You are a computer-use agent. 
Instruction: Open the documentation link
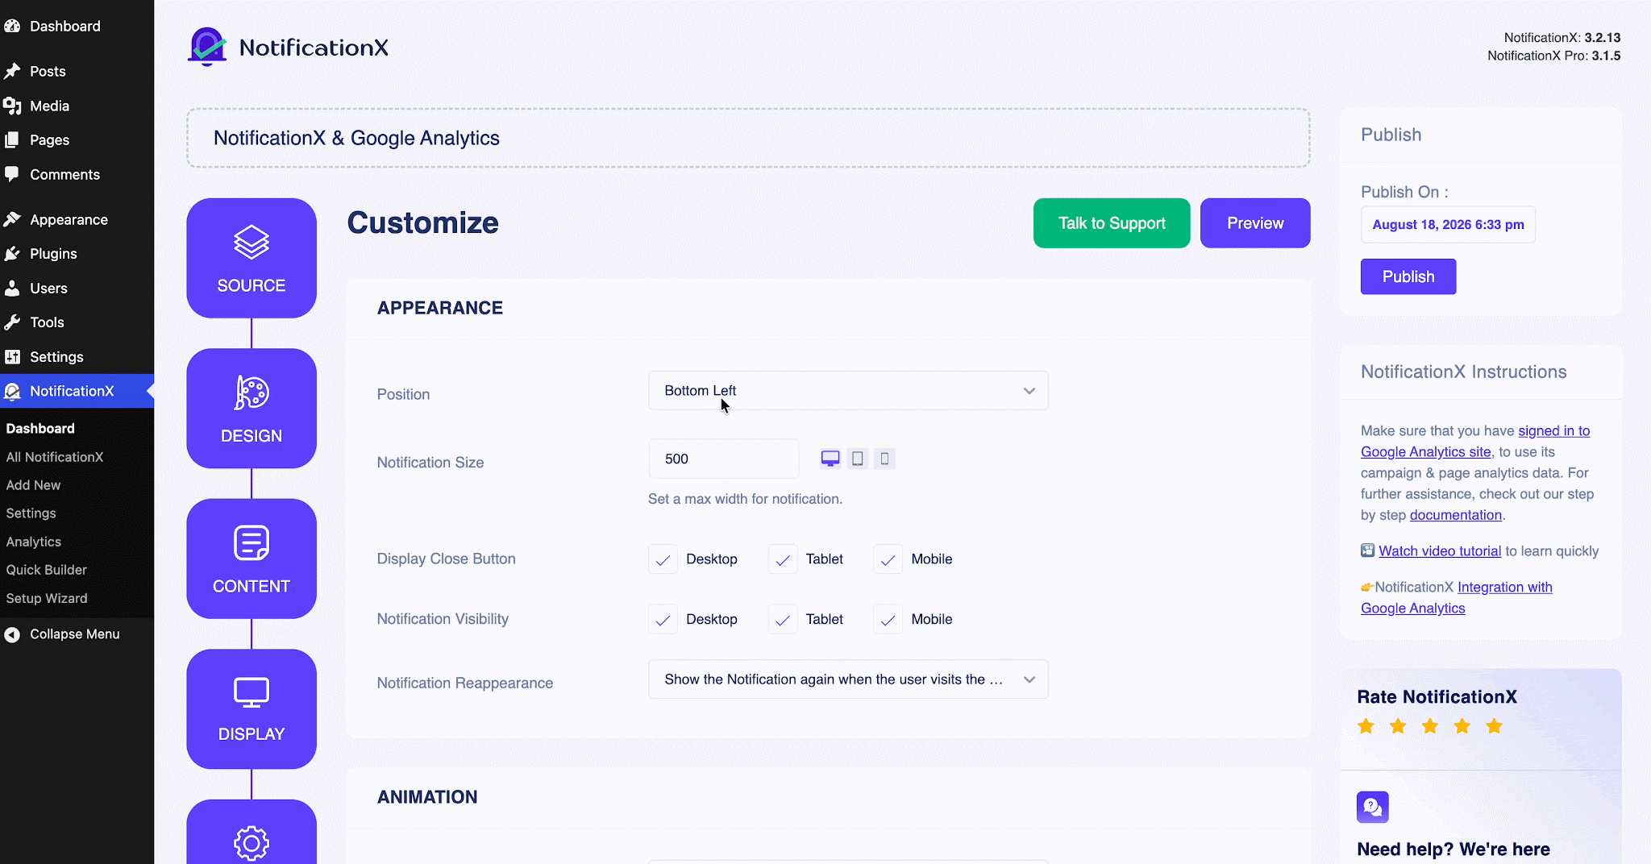click(1456, 515)
